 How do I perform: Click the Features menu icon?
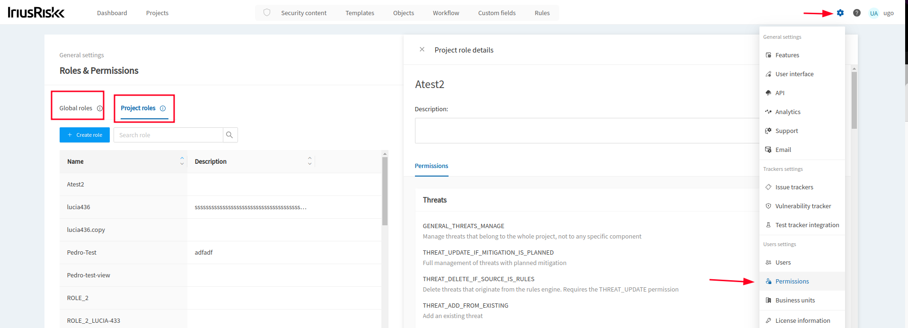coord(768,55)
